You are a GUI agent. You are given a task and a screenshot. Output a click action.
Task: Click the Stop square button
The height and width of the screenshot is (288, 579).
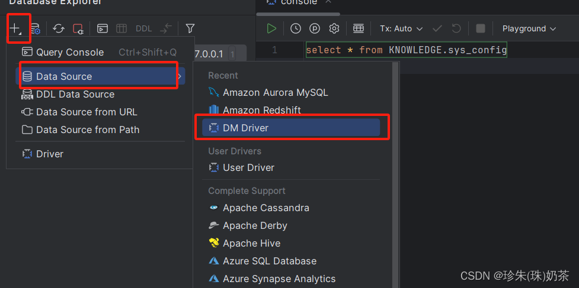tap(481, 28)
